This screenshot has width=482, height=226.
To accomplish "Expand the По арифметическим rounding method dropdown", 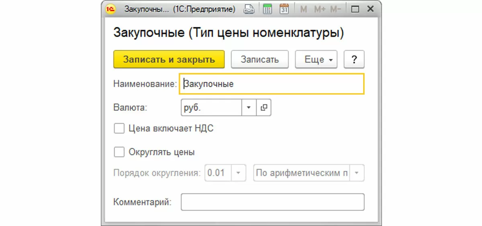I will (357, 174).
